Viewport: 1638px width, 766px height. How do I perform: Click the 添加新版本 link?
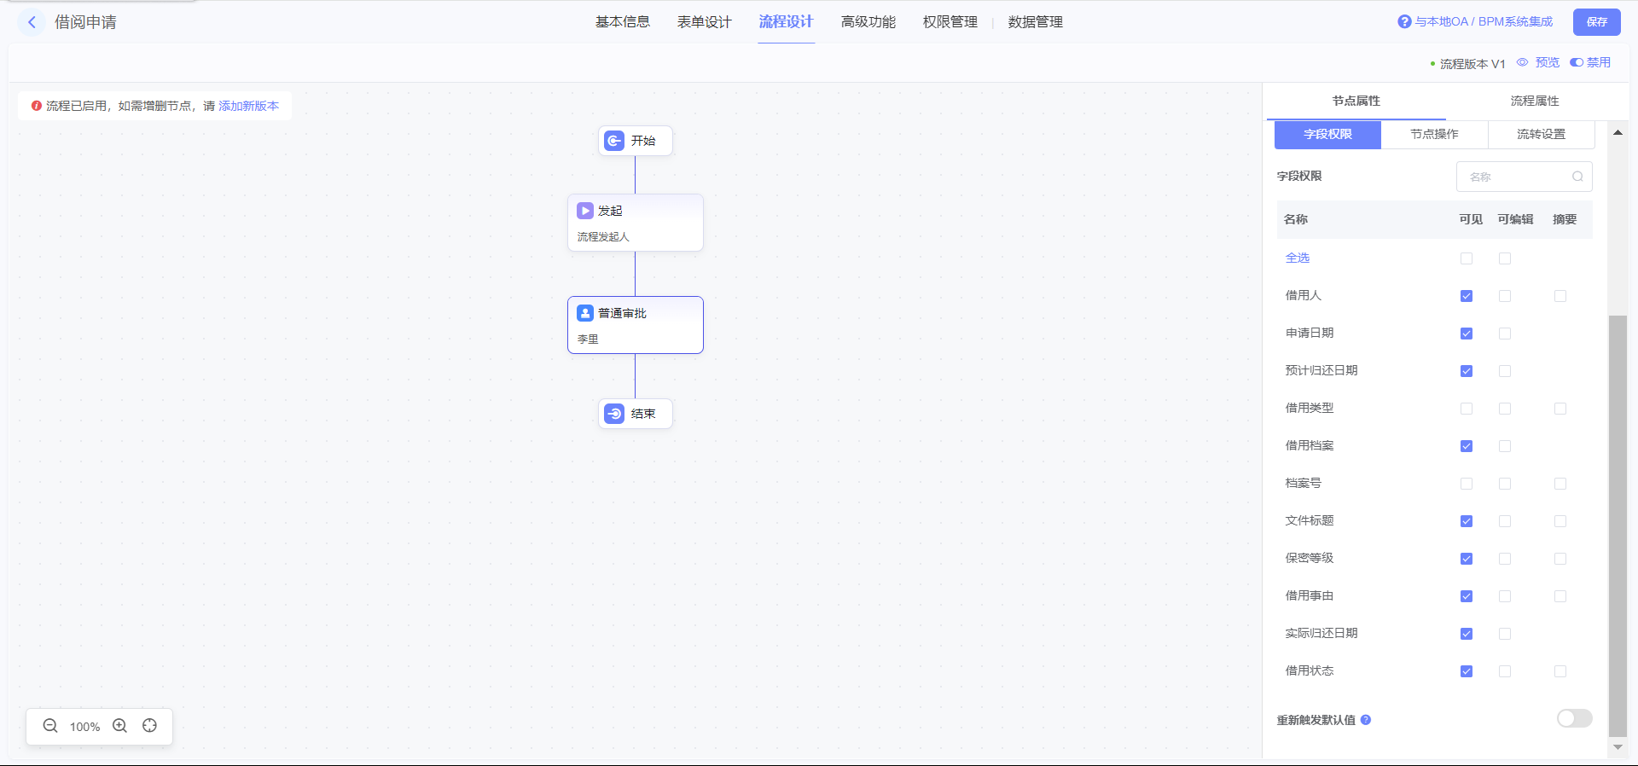click(x=248, y=106)
